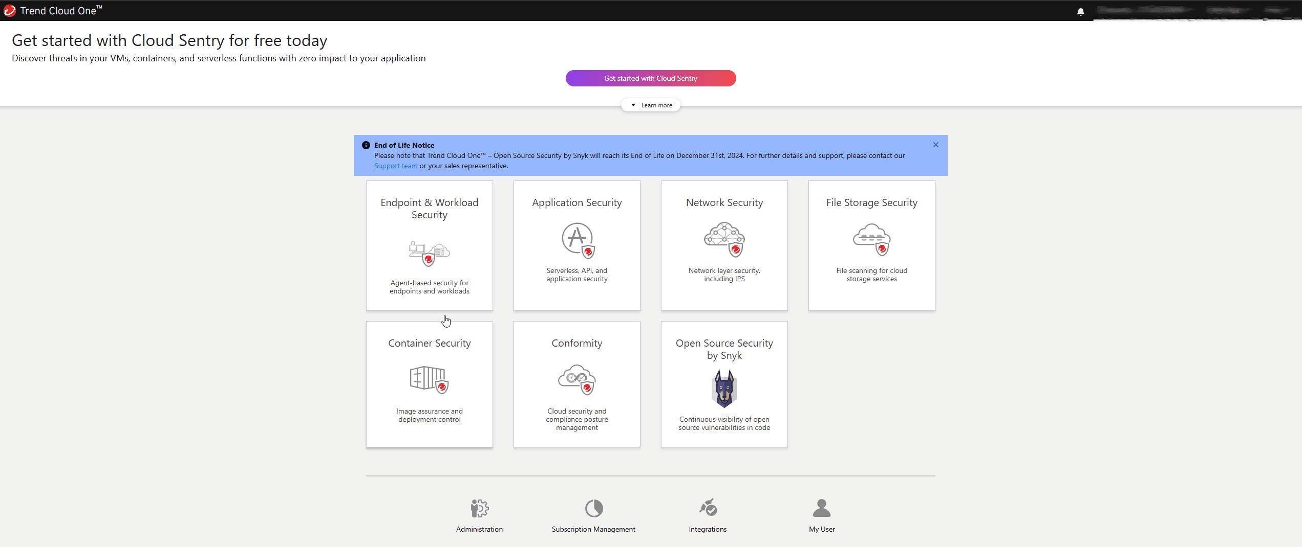Click the Trend Cloud One logo
This screenshot has width=1302, height=547.
point(10,11)
